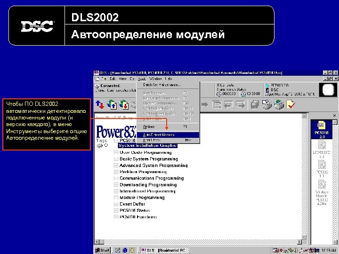Open the View menu
Viewport: 339px width, 254px height.
click(x=122, y=79)
